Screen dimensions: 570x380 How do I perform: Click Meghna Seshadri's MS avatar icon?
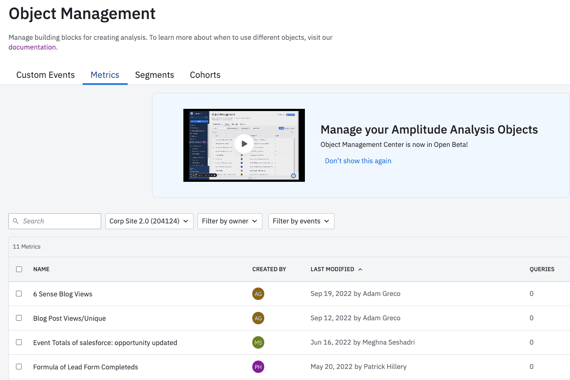258,342
